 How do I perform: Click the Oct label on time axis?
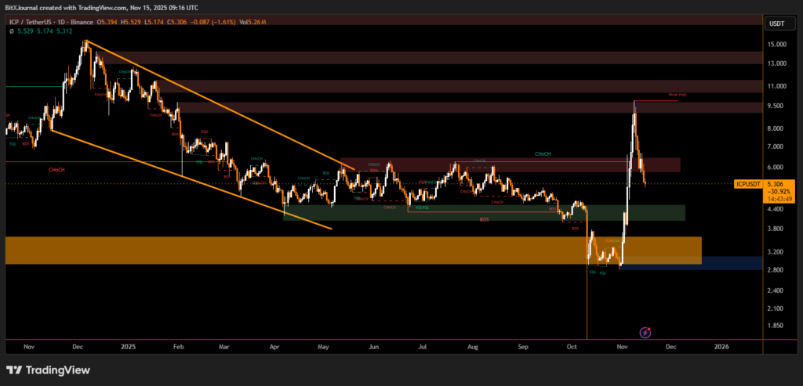click(x=573, y=345)
